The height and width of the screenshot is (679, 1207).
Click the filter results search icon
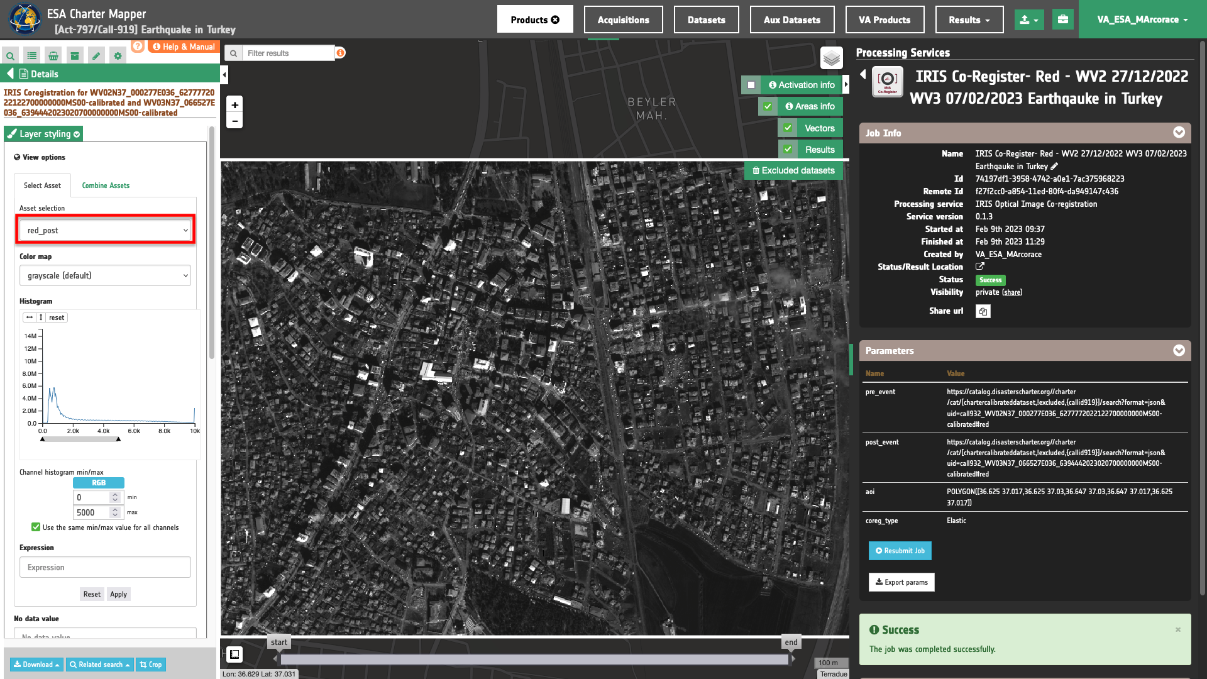pyautogui.click(x=234, y=53)
